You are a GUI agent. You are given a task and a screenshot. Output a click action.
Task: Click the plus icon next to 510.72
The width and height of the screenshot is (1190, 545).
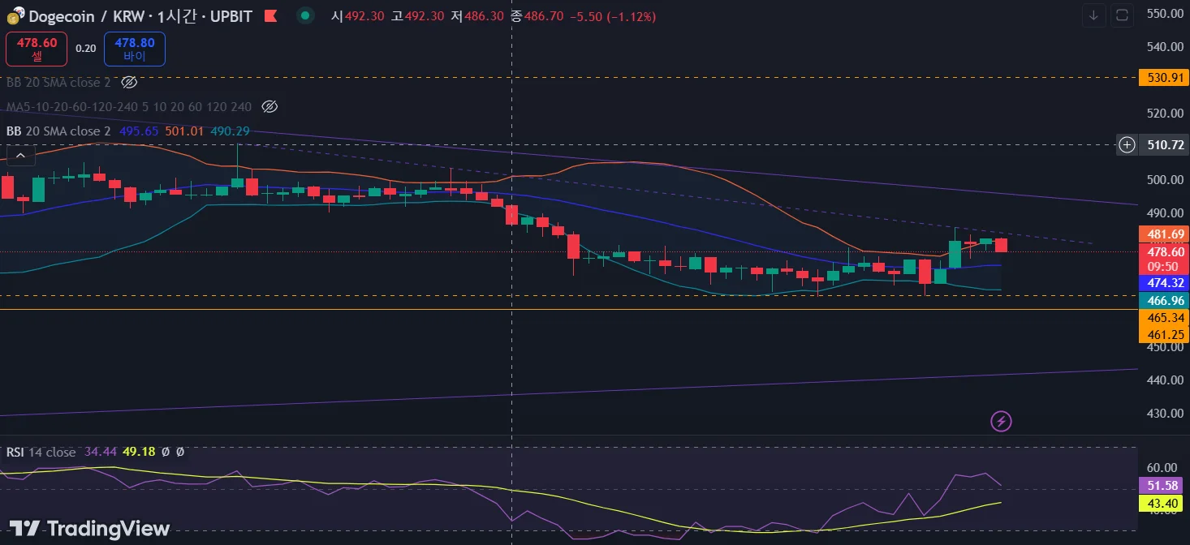pyautogui.click(x=1127, y=145)
